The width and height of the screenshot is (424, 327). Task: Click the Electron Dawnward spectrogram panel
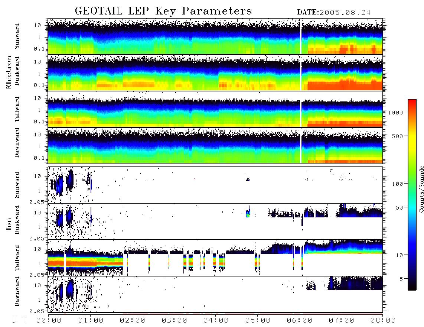(x=215, y=145)
